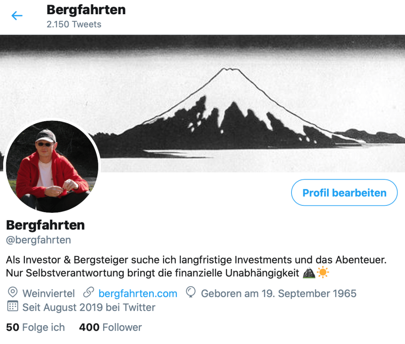
Task: Click Seit August 2019 bei Twitter text
Action: pyautogui.click(x=89, y=307)
